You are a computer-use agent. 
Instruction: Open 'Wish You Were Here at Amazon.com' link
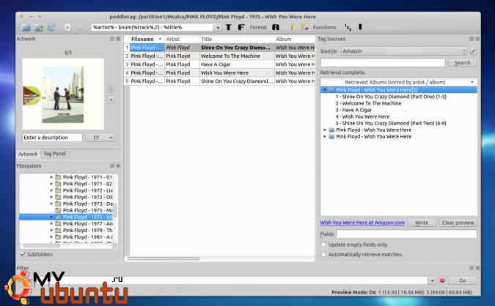pyautogui.click(x=362, y=222)
